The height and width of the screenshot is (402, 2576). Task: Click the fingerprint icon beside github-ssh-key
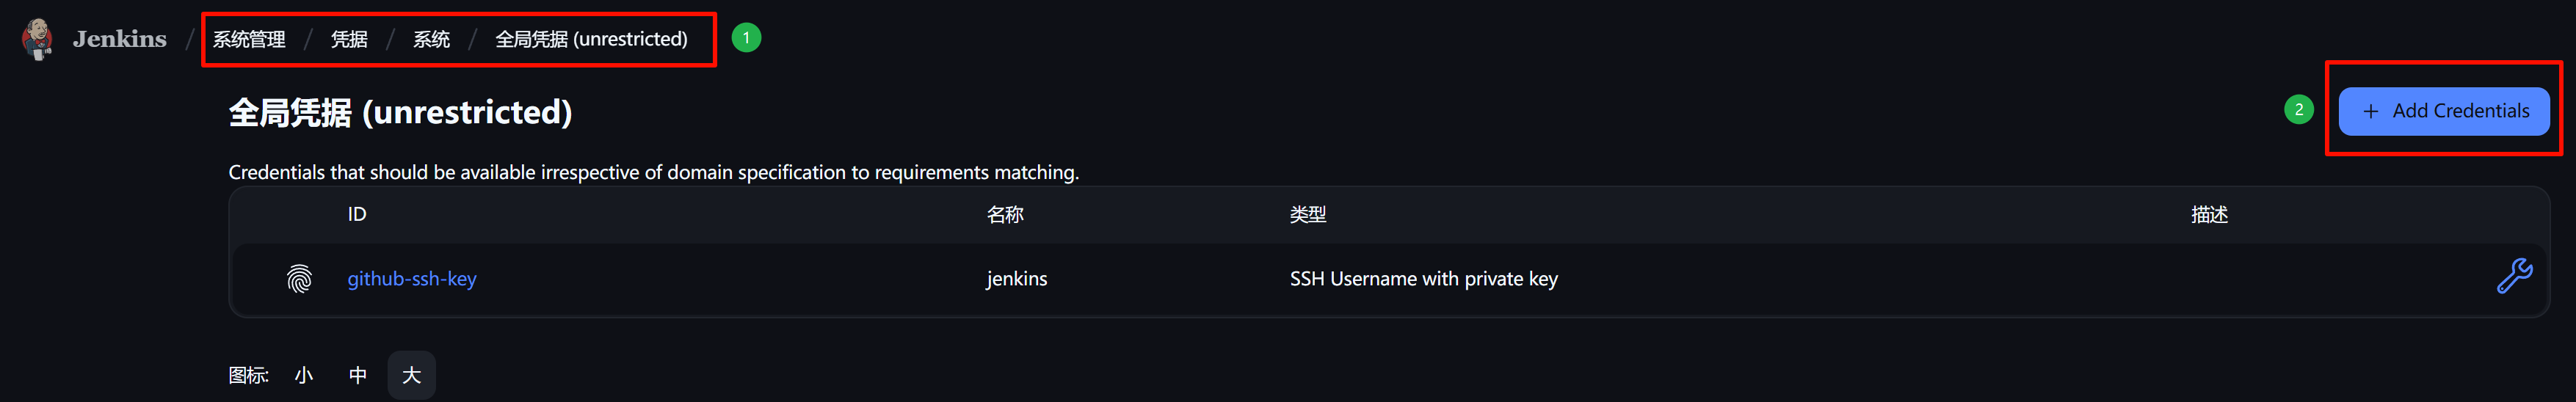click(x=299, y=279)
